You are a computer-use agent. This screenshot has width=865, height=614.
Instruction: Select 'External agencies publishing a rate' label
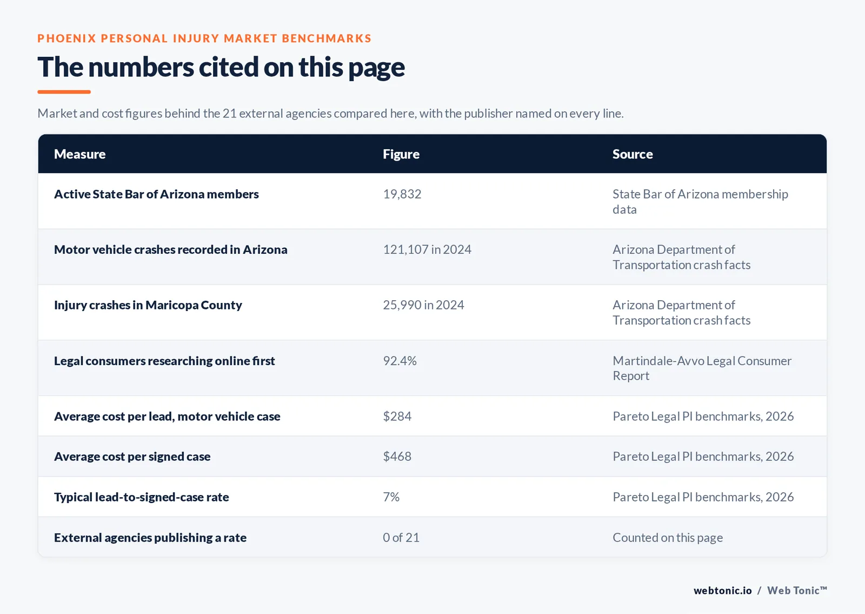click(150, 538)
